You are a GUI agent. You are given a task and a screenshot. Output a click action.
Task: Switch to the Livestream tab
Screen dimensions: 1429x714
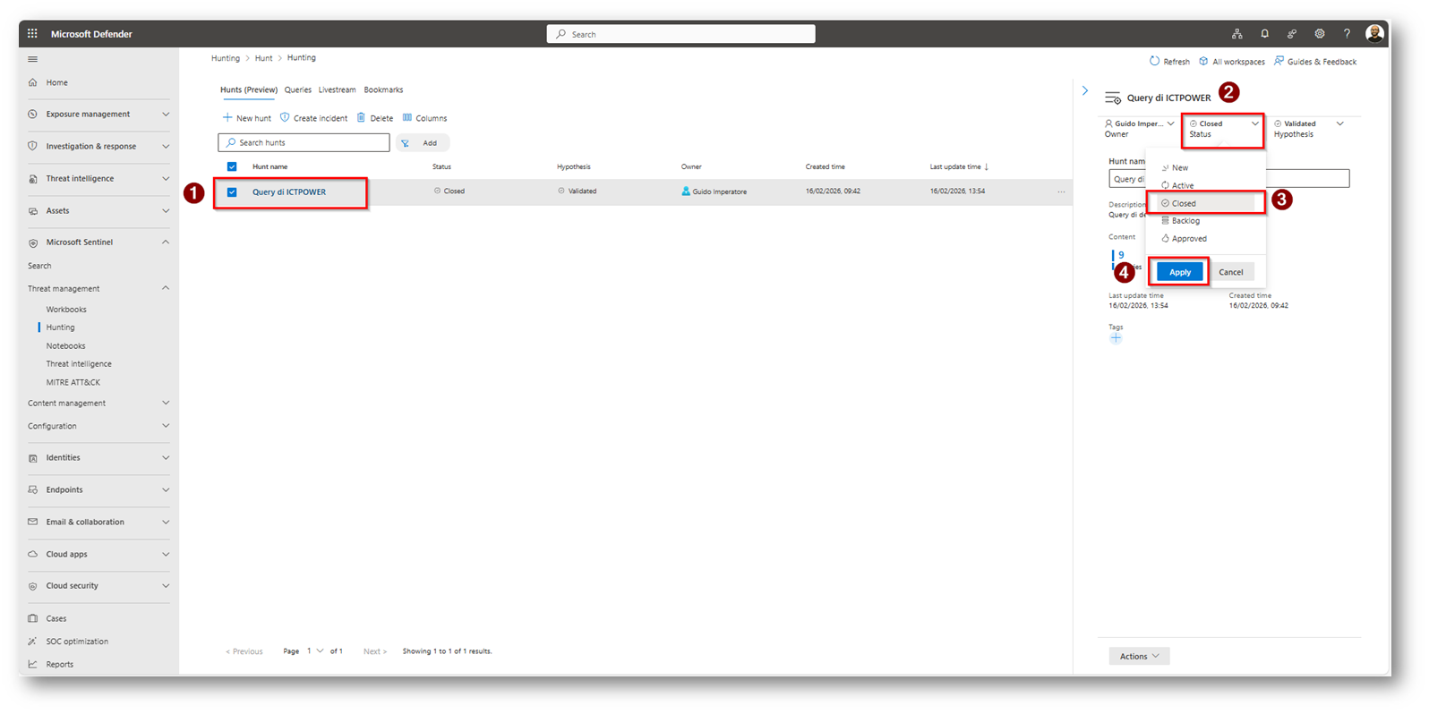(x=337, y=89)
